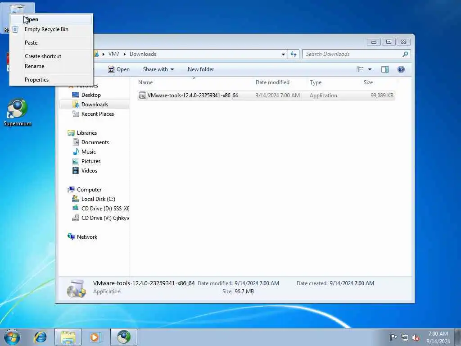Launch Internet Explorer from the taskbar
The image size is (461, 346).
click(40, 337)
